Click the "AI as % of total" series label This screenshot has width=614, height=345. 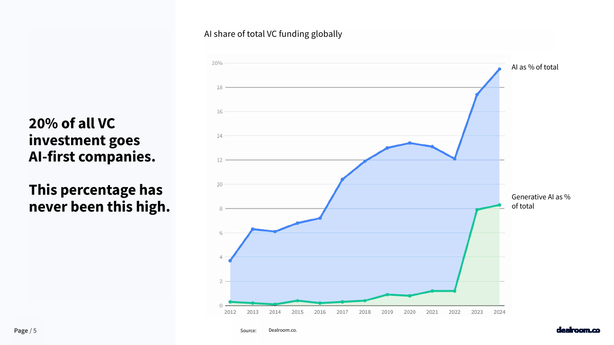[x=535, y=67]
